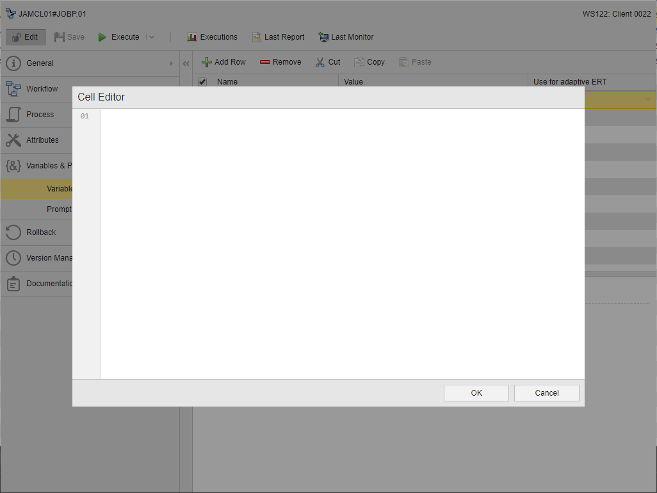Image resolution: width=657 pixels, height=493 pixels.
Task: Open the Version Management clock icon
Action: click(13, 257)
